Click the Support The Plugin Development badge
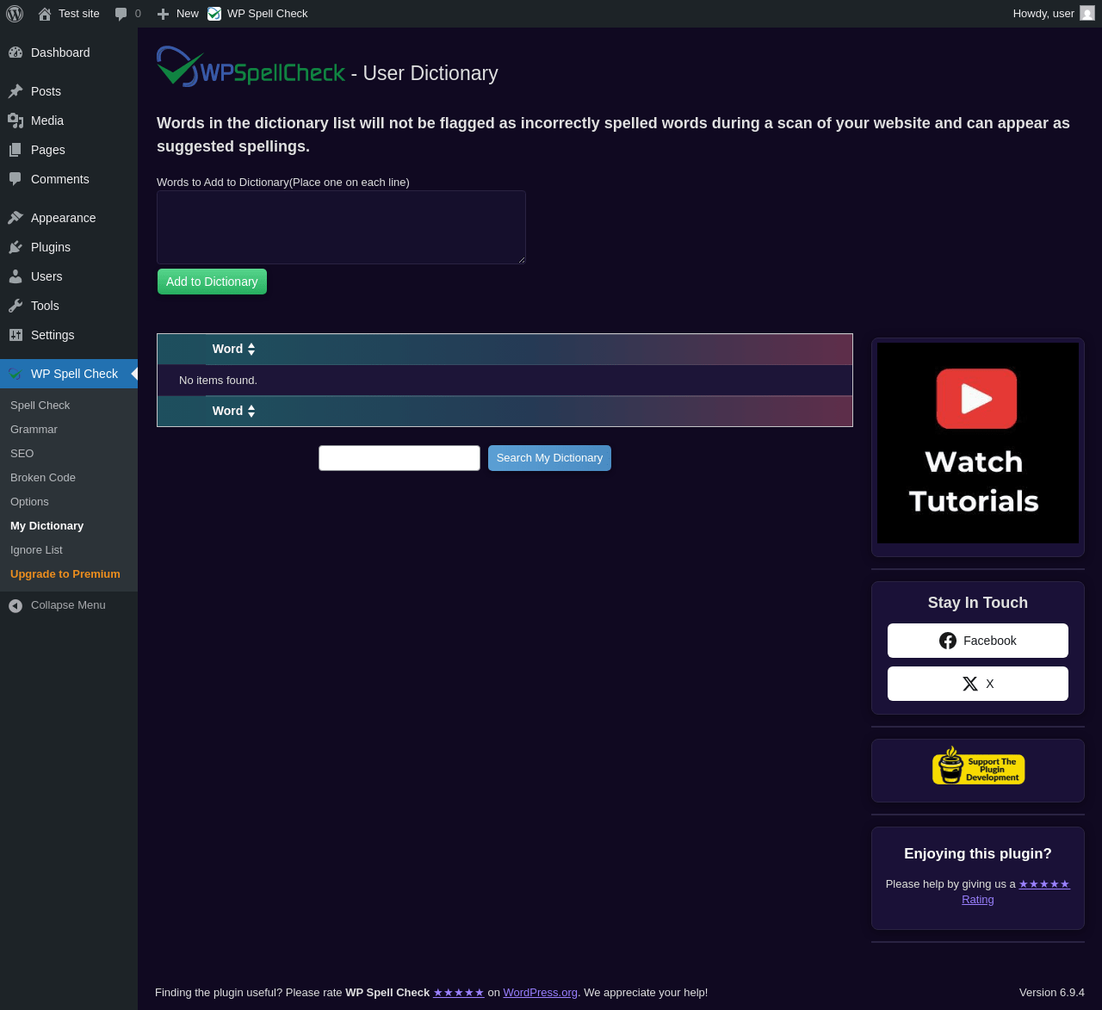The image size is (1102, 1010). [978, 765]
